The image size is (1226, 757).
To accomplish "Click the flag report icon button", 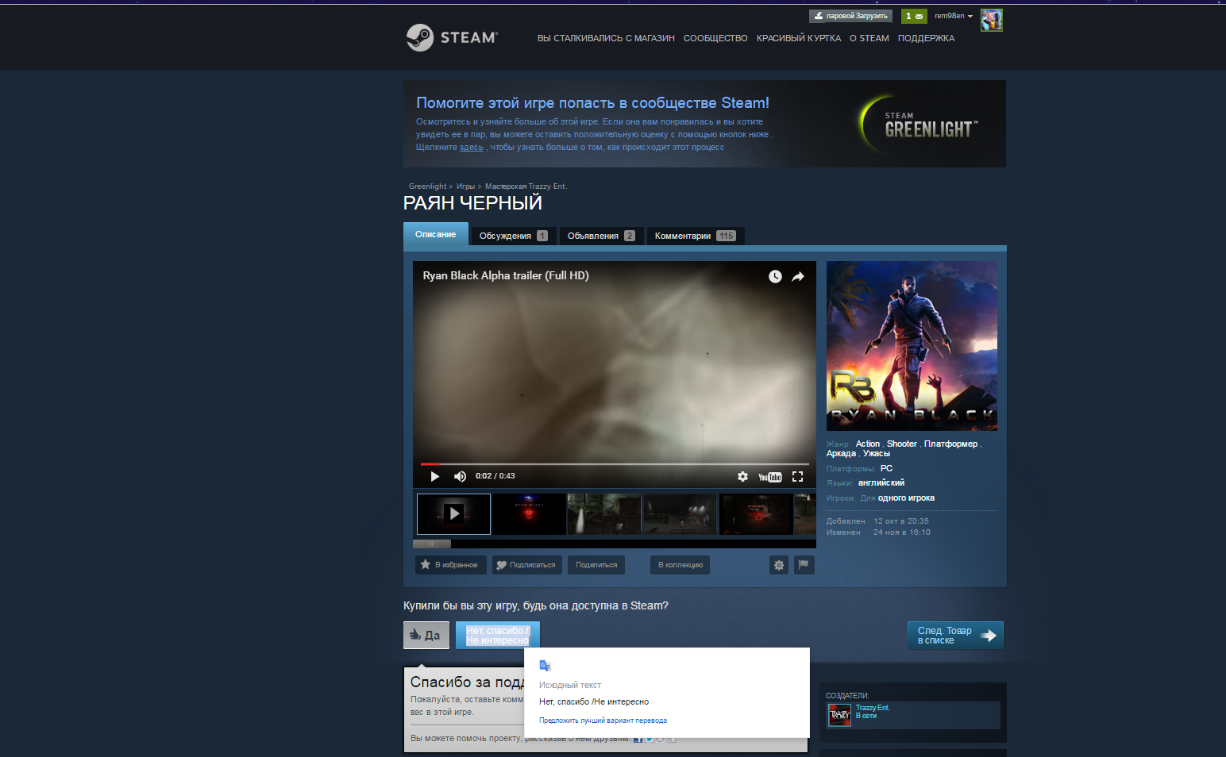I will 804,565.
